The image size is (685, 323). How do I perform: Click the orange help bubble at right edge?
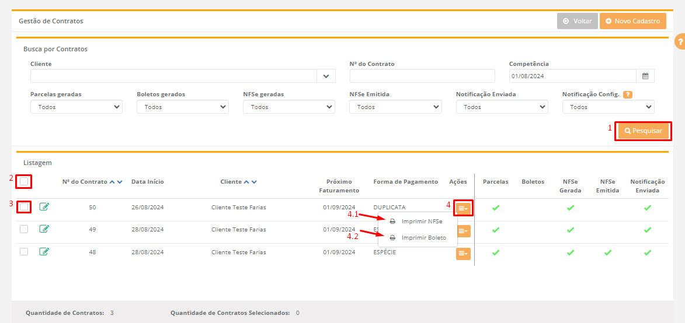pos(680,42)
